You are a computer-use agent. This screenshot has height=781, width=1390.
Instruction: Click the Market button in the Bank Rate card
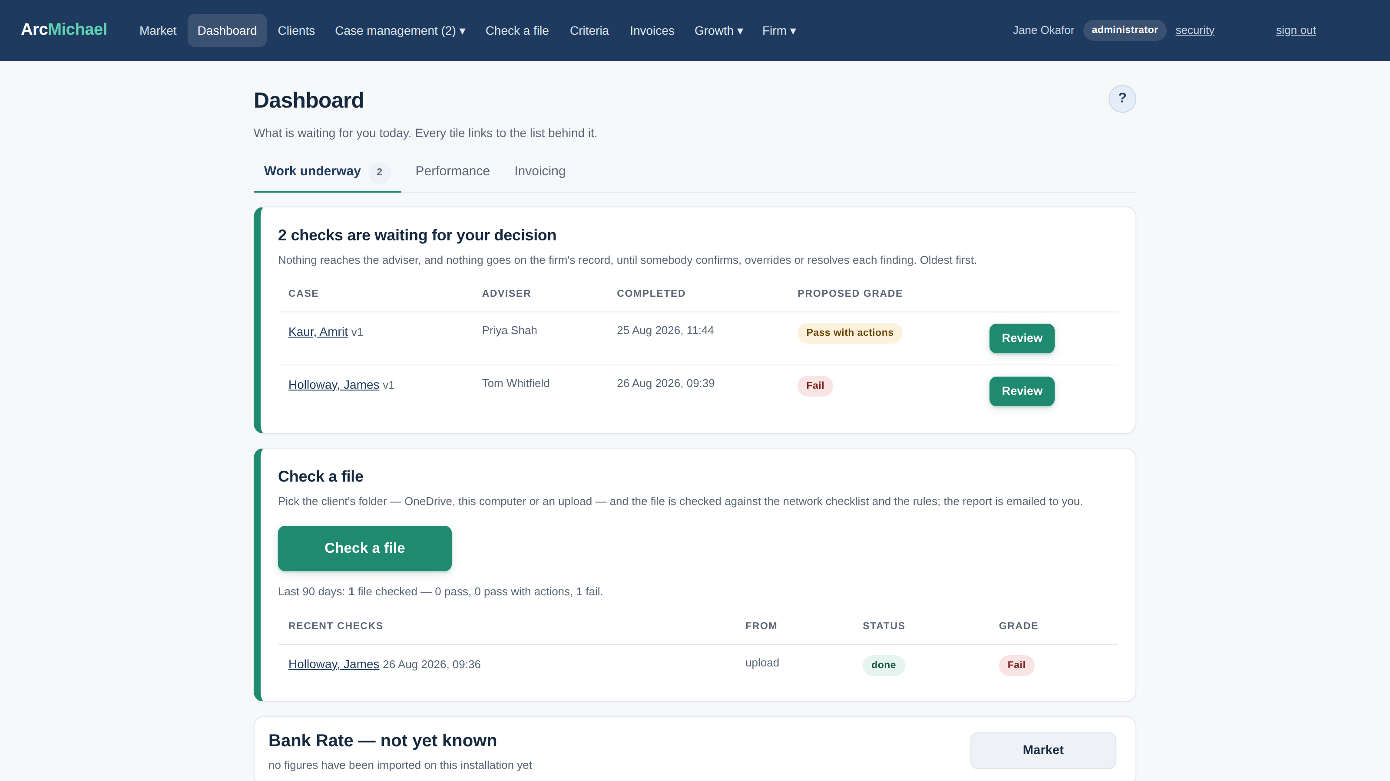point(1042,750)
